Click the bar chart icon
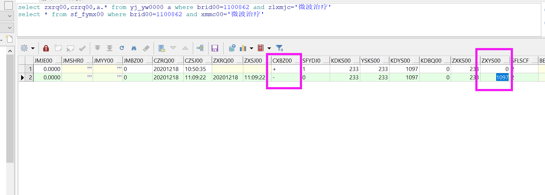Image resolution: width=545 pixels, height=195 pixels. 243,48
